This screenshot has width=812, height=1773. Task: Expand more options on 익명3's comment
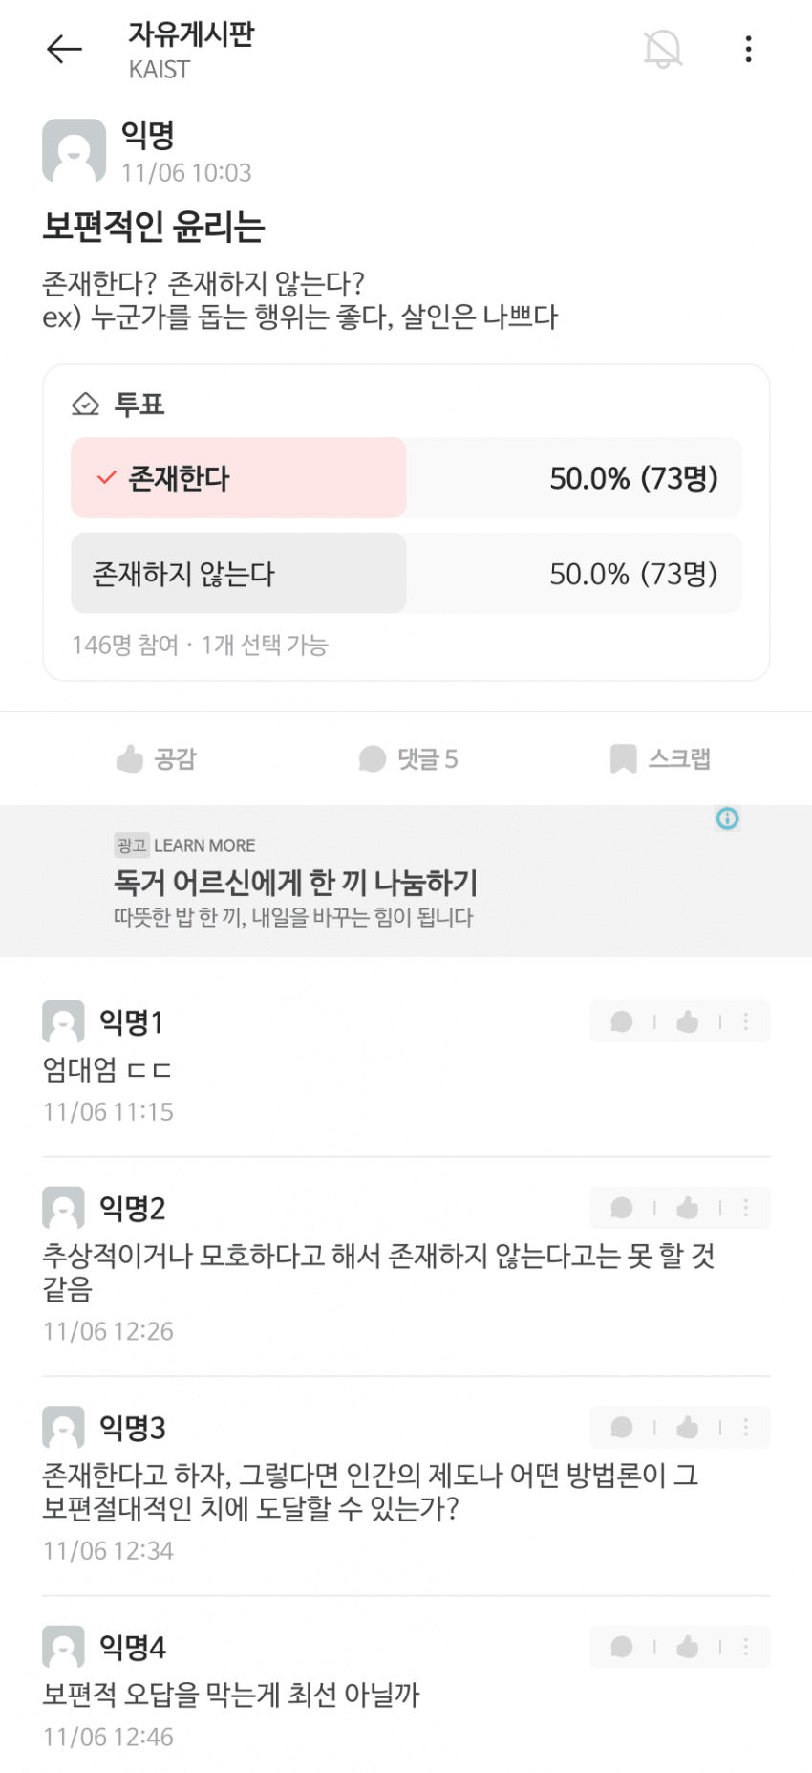(746, 1428)
